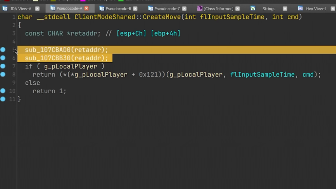Image resolution: width=336 pixels, height=189 pixels.
Task: Toggle breakpoint dot on line 11
Action: (x=3, y=99)
